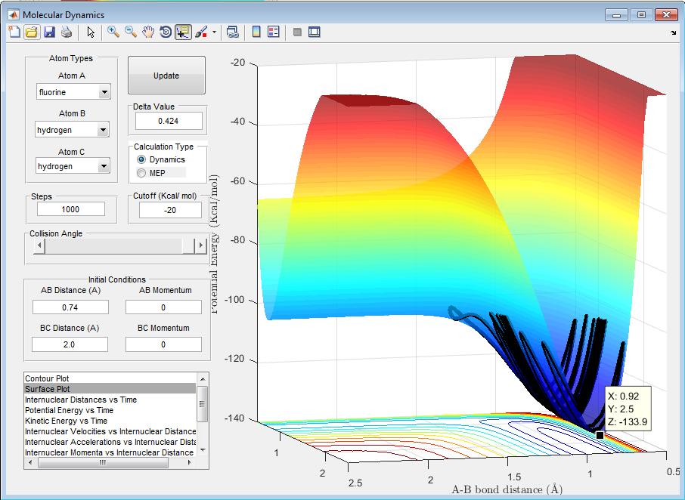Image resolution: width=685 pixels, height=500 pixels.
Task: Click the Delta Value input field
Action: tap(169, 121)
